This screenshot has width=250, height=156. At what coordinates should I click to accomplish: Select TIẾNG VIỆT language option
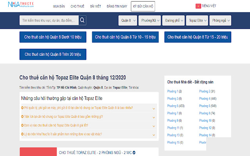tap(209, 6)
